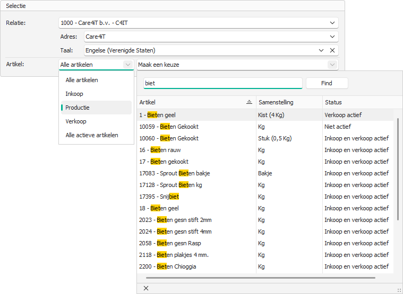Image resolution: width=403 pixels, height=294 pixels.
Task: Click the search field containing 'biet'
Action: click(222, 83)
